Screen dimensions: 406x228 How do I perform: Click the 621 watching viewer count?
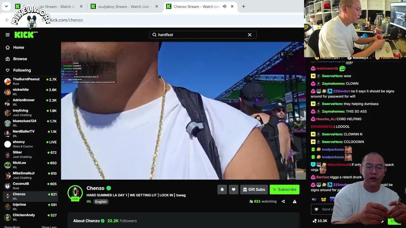[263, 201]
